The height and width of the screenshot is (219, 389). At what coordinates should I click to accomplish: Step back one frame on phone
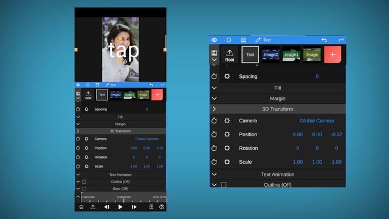tap(107, 207)
